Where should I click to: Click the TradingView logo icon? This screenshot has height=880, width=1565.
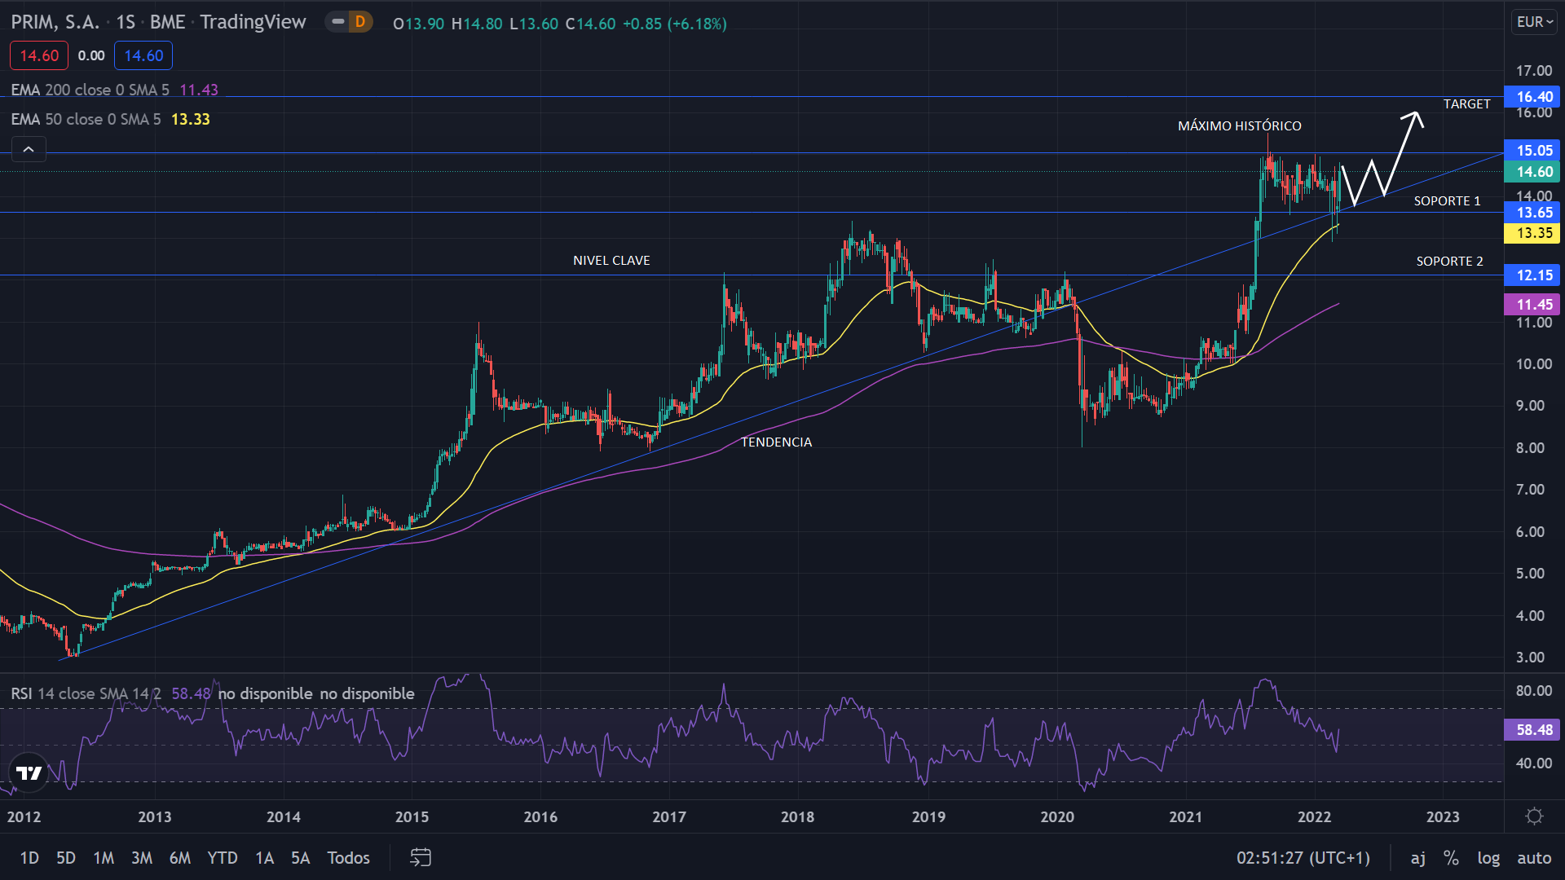(29, 772)
